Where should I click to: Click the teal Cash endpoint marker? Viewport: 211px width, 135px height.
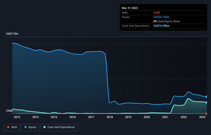point(207,102)
